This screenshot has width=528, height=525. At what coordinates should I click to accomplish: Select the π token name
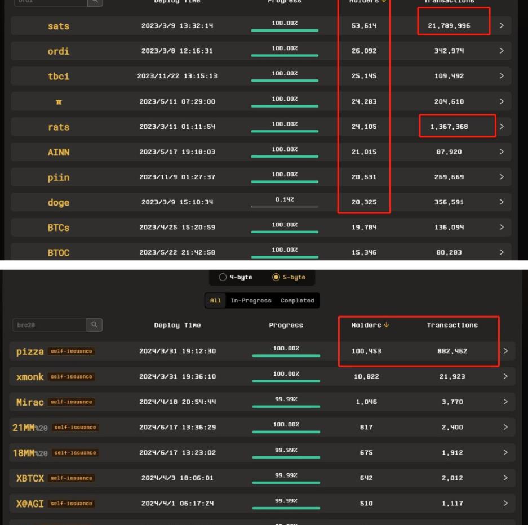(x=59, y=101)
